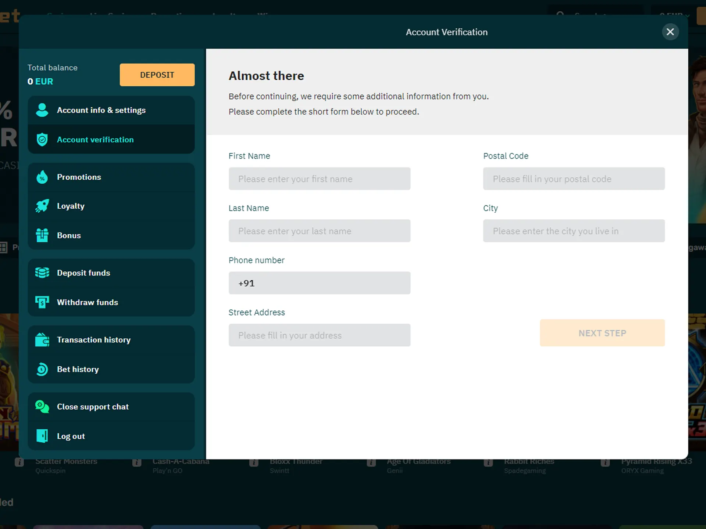Click the Log out menu item

71,436
